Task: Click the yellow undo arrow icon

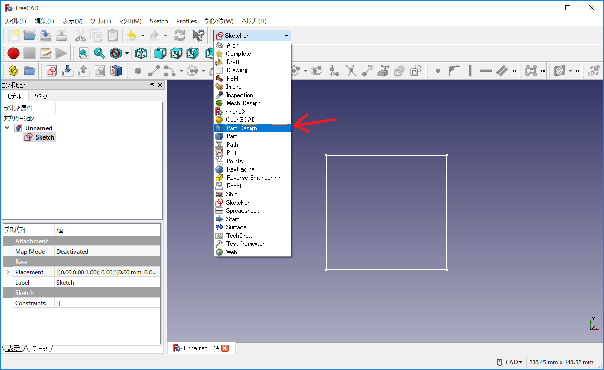Action: [x=132, y=36]
